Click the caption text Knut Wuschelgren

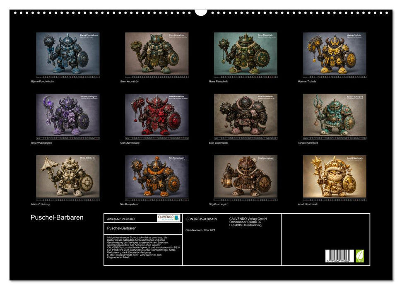(41, 143)
